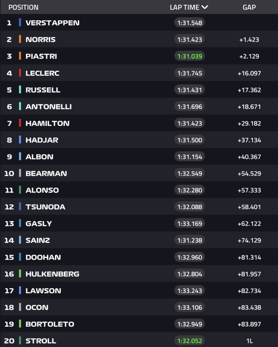The image size is (278, 347).
Task: Open driver LECLERC from the list
Action: (x=42, y=73)
